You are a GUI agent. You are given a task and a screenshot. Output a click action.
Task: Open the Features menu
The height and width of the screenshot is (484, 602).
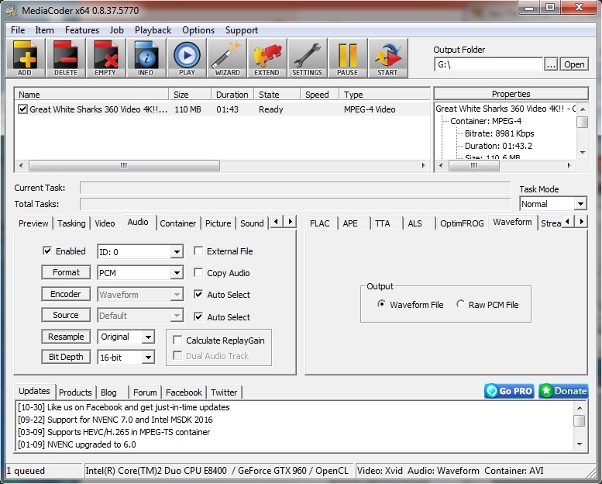click(82, 30)
